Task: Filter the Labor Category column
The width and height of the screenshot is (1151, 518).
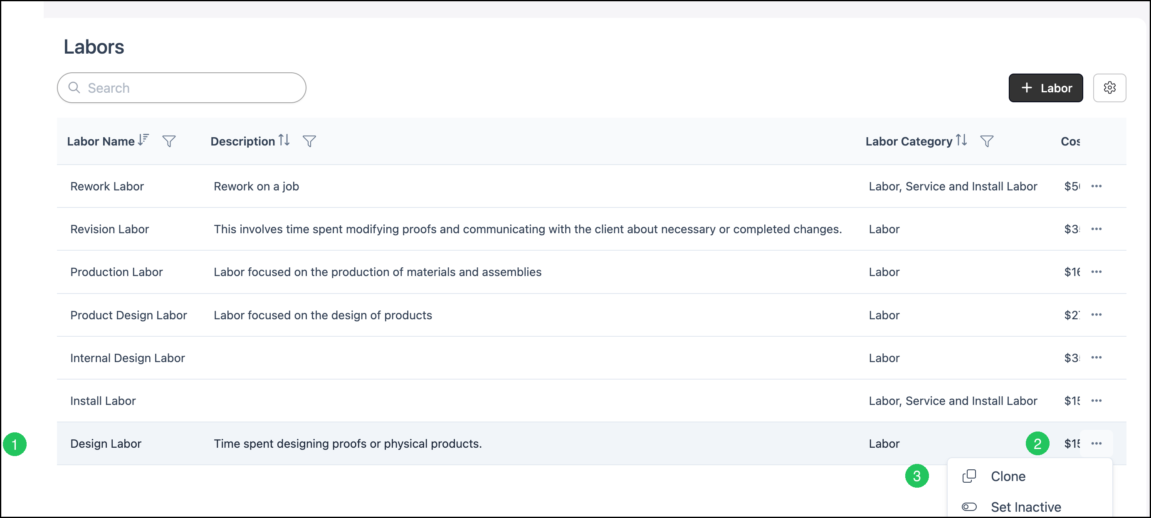Action: coord(987,141)
